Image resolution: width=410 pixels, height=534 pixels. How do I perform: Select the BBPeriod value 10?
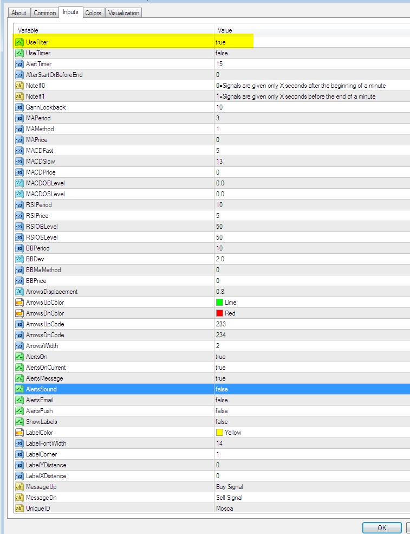click(x=219, y=248)
